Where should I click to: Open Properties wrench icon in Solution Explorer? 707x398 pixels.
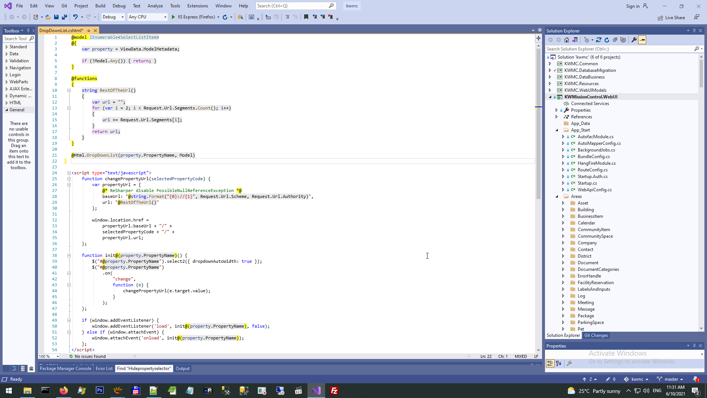click(x=634, y=40)
